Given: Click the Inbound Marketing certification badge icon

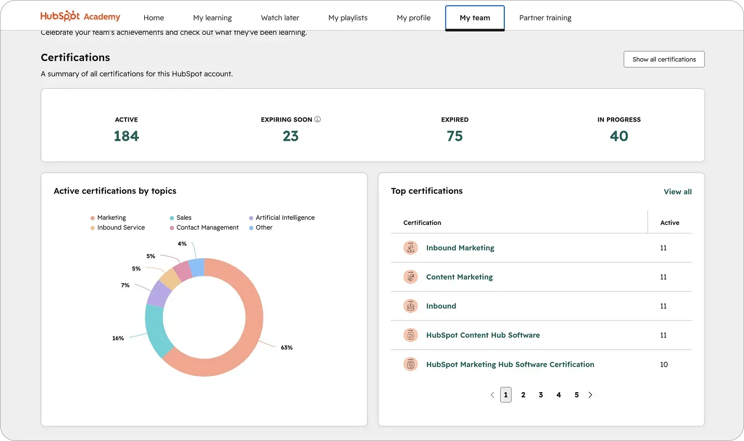Looking at the screenshot, I should pyautogui.click(x=411, y=248).
